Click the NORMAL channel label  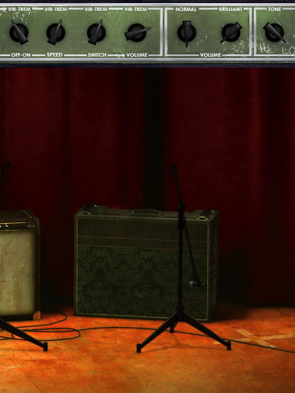[186, 9]
